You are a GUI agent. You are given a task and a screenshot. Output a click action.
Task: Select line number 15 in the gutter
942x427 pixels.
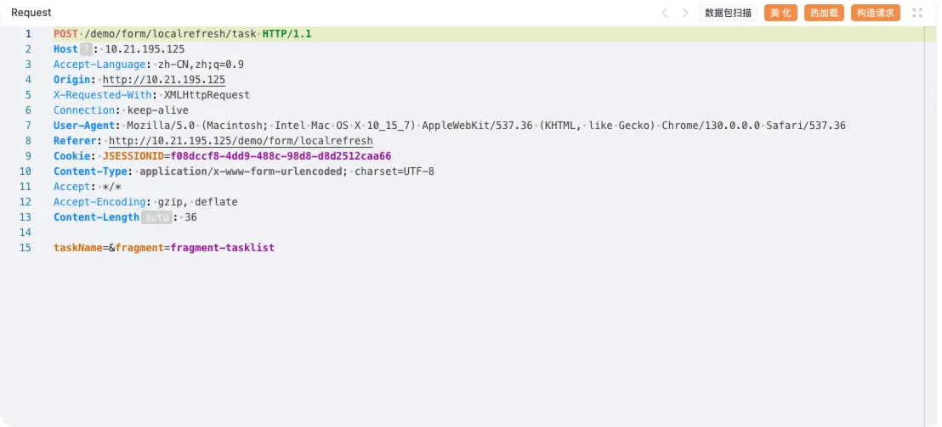click(x=26, y=248)
